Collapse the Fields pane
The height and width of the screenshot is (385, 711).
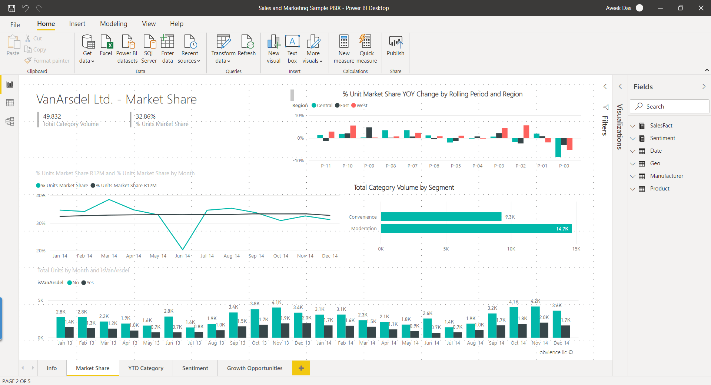(x=704, y=86)
